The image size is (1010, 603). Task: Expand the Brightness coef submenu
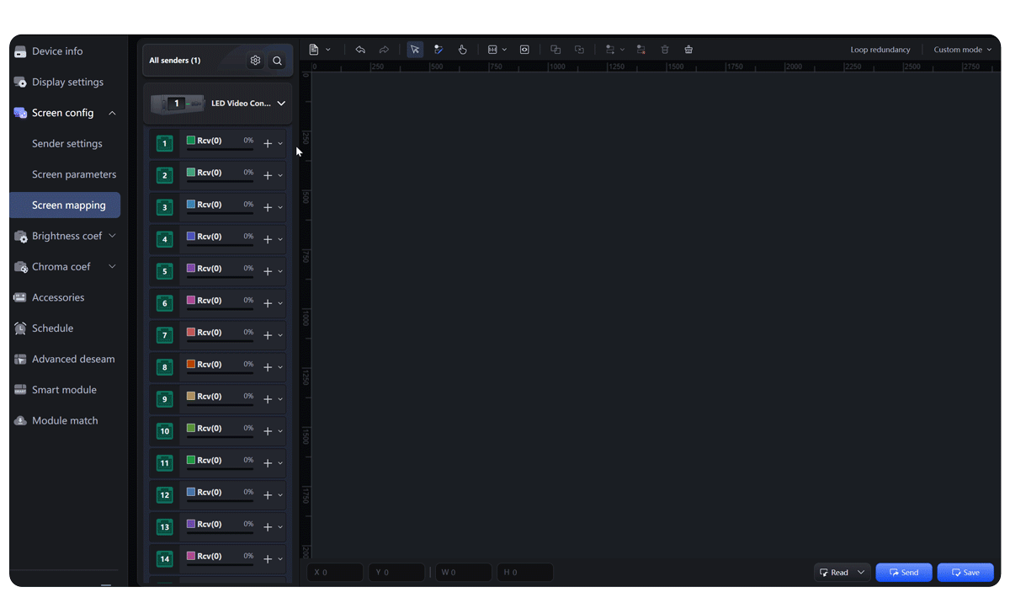tap(112, 236)
